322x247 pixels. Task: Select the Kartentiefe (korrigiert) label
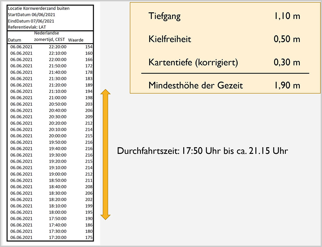point(193,62)
